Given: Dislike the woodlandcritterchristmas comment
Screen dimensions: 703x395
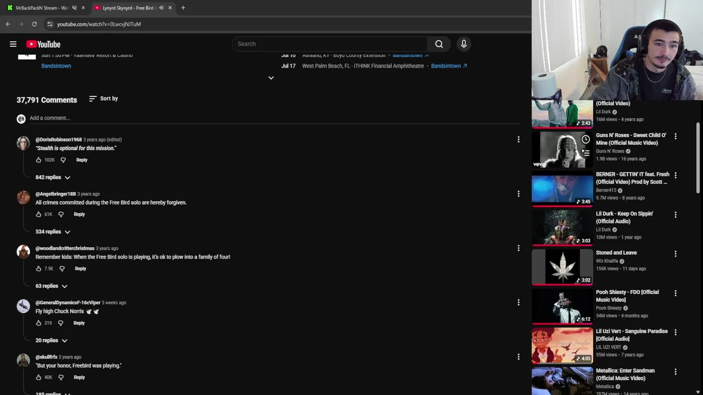Looking at the screenshot, I should click(x=62, y=268).
